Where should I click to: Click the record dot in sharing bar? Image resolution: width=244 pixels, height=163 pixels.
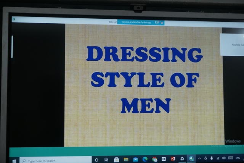(162, 23)
